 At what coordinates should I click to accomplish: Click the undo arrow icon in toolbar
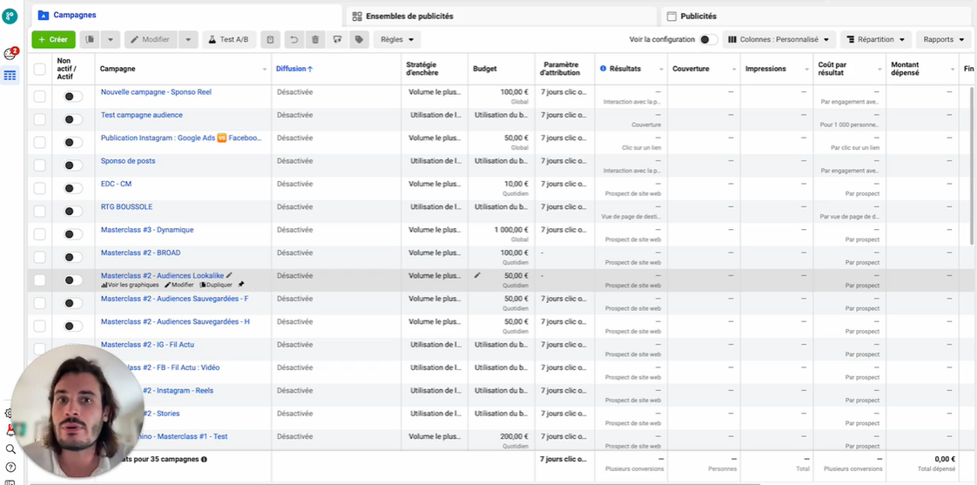tap(293, 39)
